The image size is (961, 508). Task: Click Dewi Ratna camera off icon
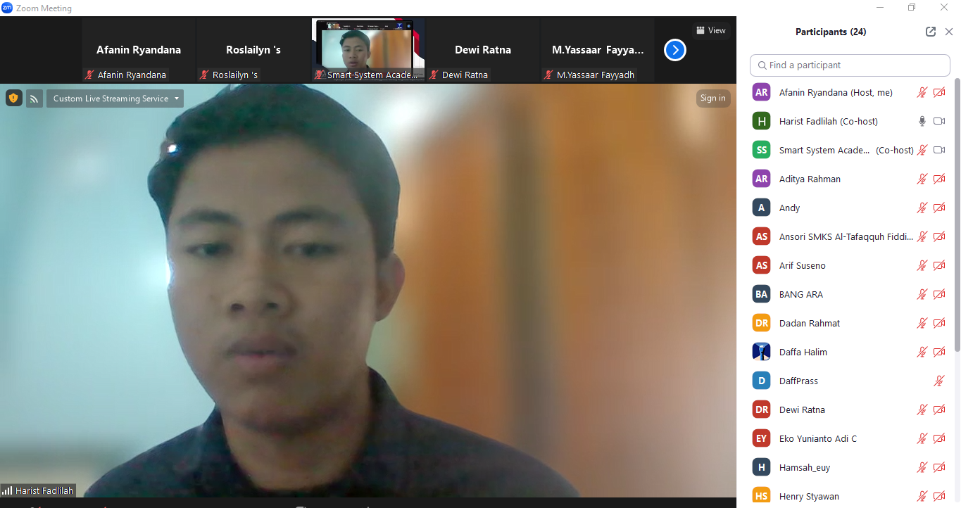click(x=939, y=409)
